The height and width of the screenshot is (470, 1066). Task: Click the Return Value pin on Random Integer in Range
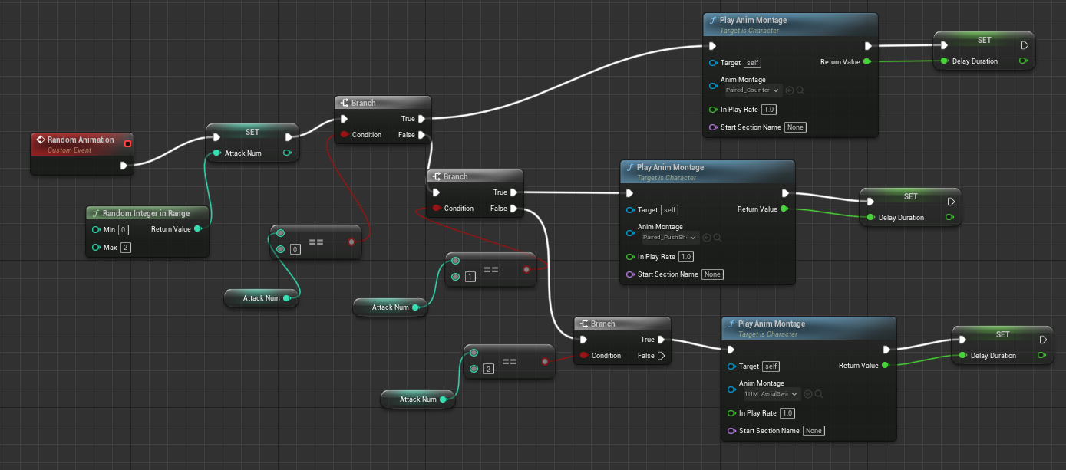(x=198, y=228)
